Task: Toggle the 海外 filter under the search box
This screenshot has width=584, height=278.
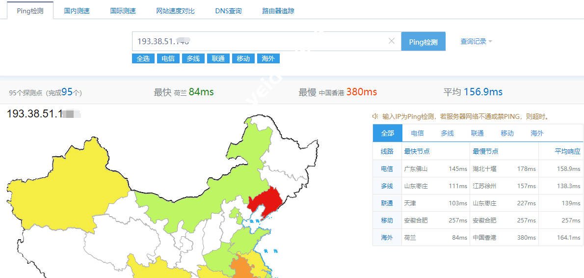Action: 268,58
